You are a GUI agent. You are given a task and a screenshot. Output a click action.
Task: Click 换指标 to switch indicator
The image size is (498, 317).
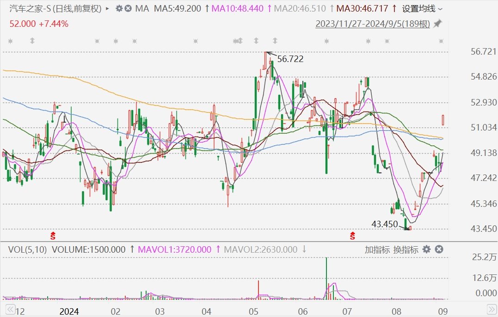406,249
